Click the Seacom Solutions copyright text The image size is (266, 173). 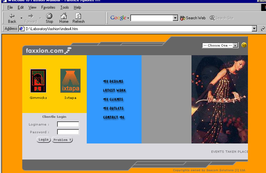tap(210, 170)
